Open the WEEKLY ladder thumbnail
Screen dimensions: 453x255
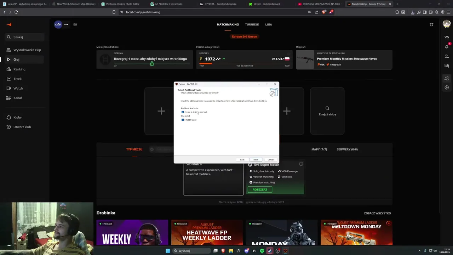[x=132, y=233]
